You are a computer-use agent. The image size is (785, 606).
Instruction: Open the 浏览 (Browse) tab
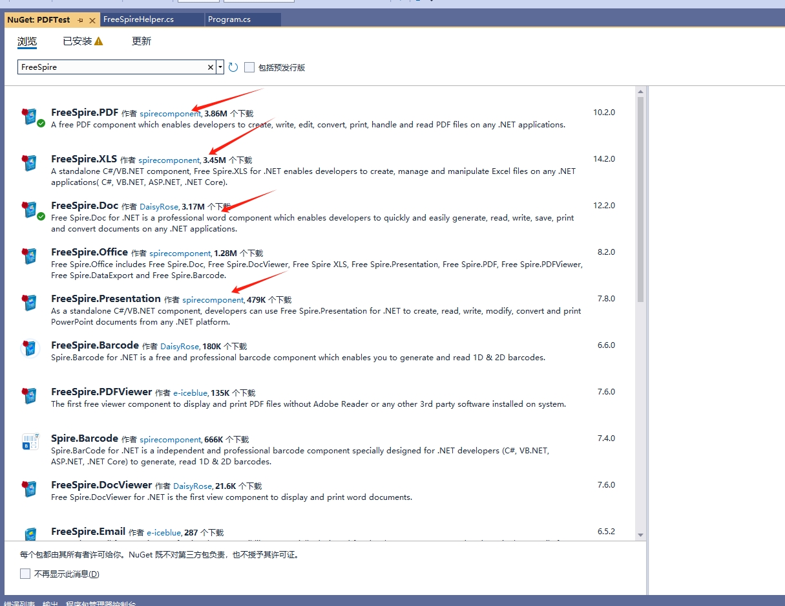coord(27,41)
